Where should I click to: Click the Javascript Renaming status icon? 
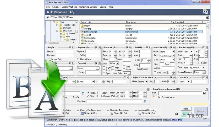(x=140, y=113)
